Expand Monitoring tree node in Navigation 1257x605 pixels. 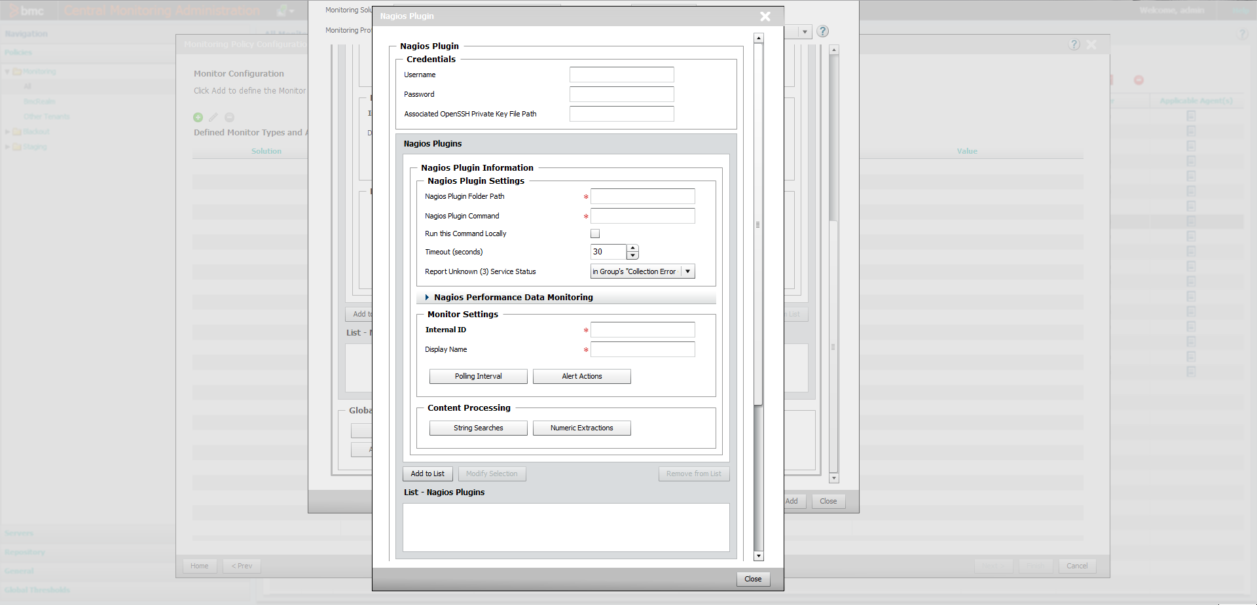point(7,72)
